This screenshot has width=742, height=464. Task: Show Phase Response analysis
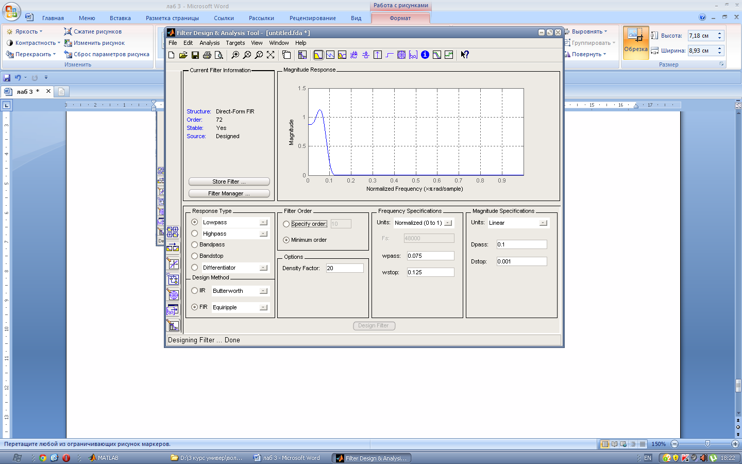[x=330, y=55]
